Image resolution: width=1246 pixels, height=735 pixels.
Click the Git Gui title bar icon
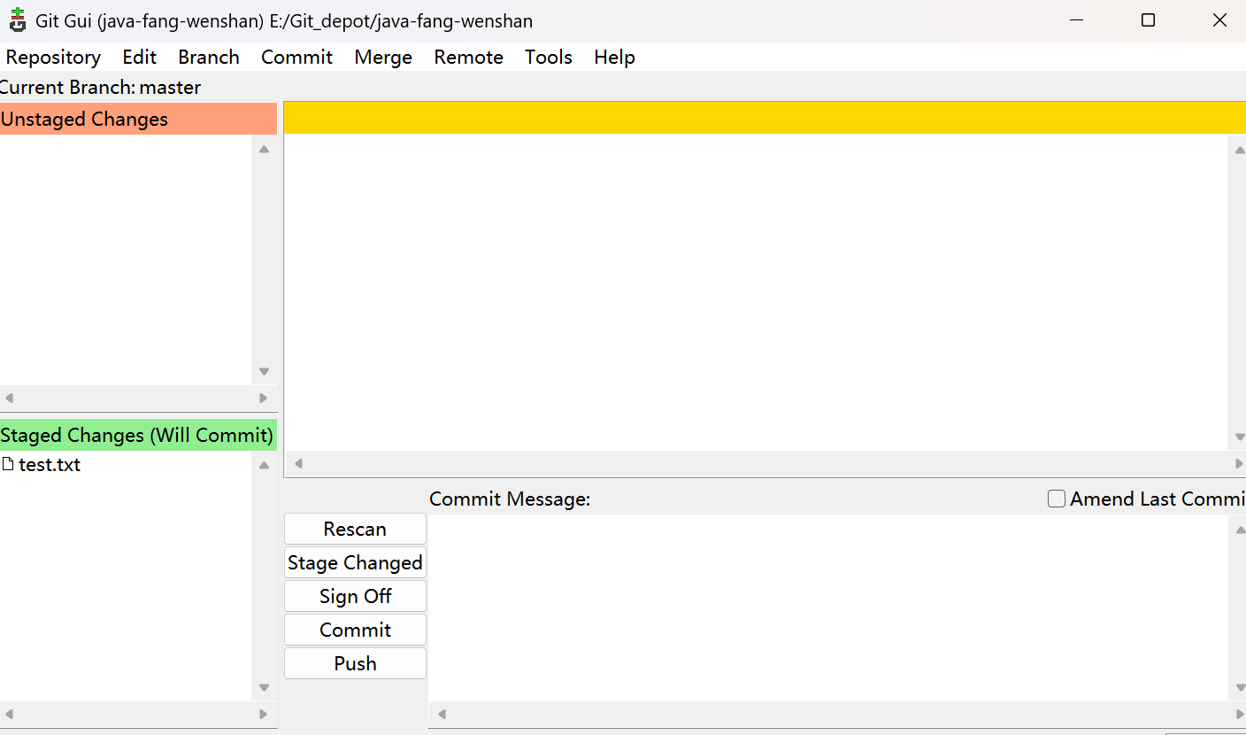[x=17, y=19]
